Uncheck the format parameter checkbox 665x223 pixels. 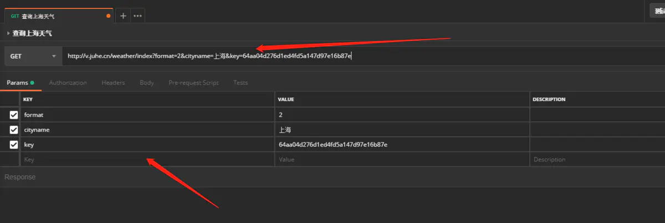(x=14, y=115)
